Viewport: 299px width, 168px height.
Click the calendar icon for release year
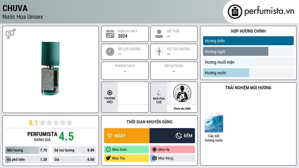110,34
